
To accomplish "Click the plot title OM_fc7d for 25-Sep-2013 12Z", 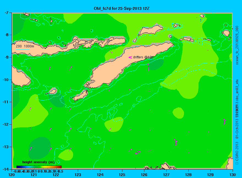I will click(122, 8).
